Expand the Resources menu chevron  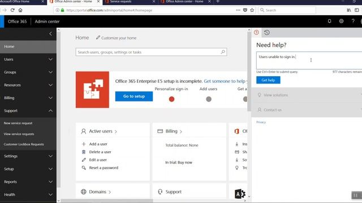50,85
